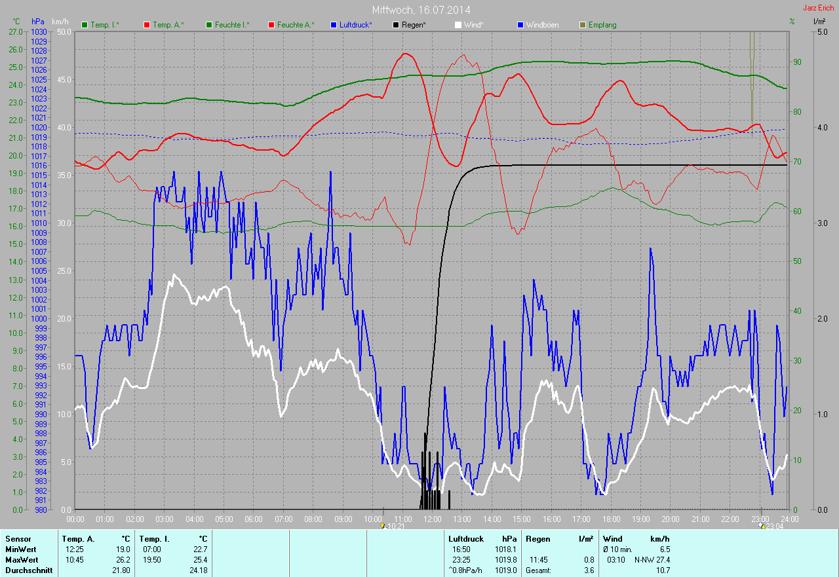Select the Windböen legend label
Image resolution: width=839 pixels, height=577 pixels.
pyautogui.click(x=543, y=25)
